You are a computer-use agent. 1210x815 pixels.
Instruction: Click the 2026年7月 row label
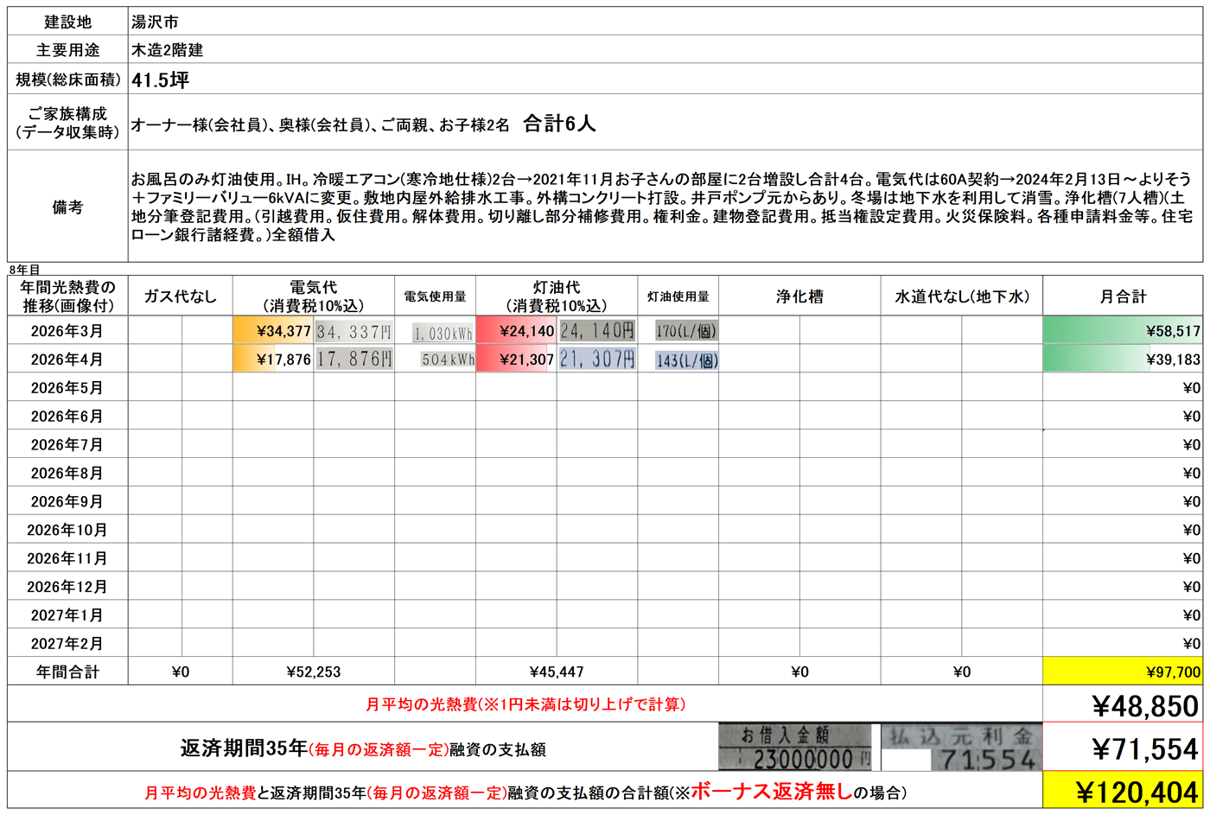pyautogui.click(x=67, y=445)
